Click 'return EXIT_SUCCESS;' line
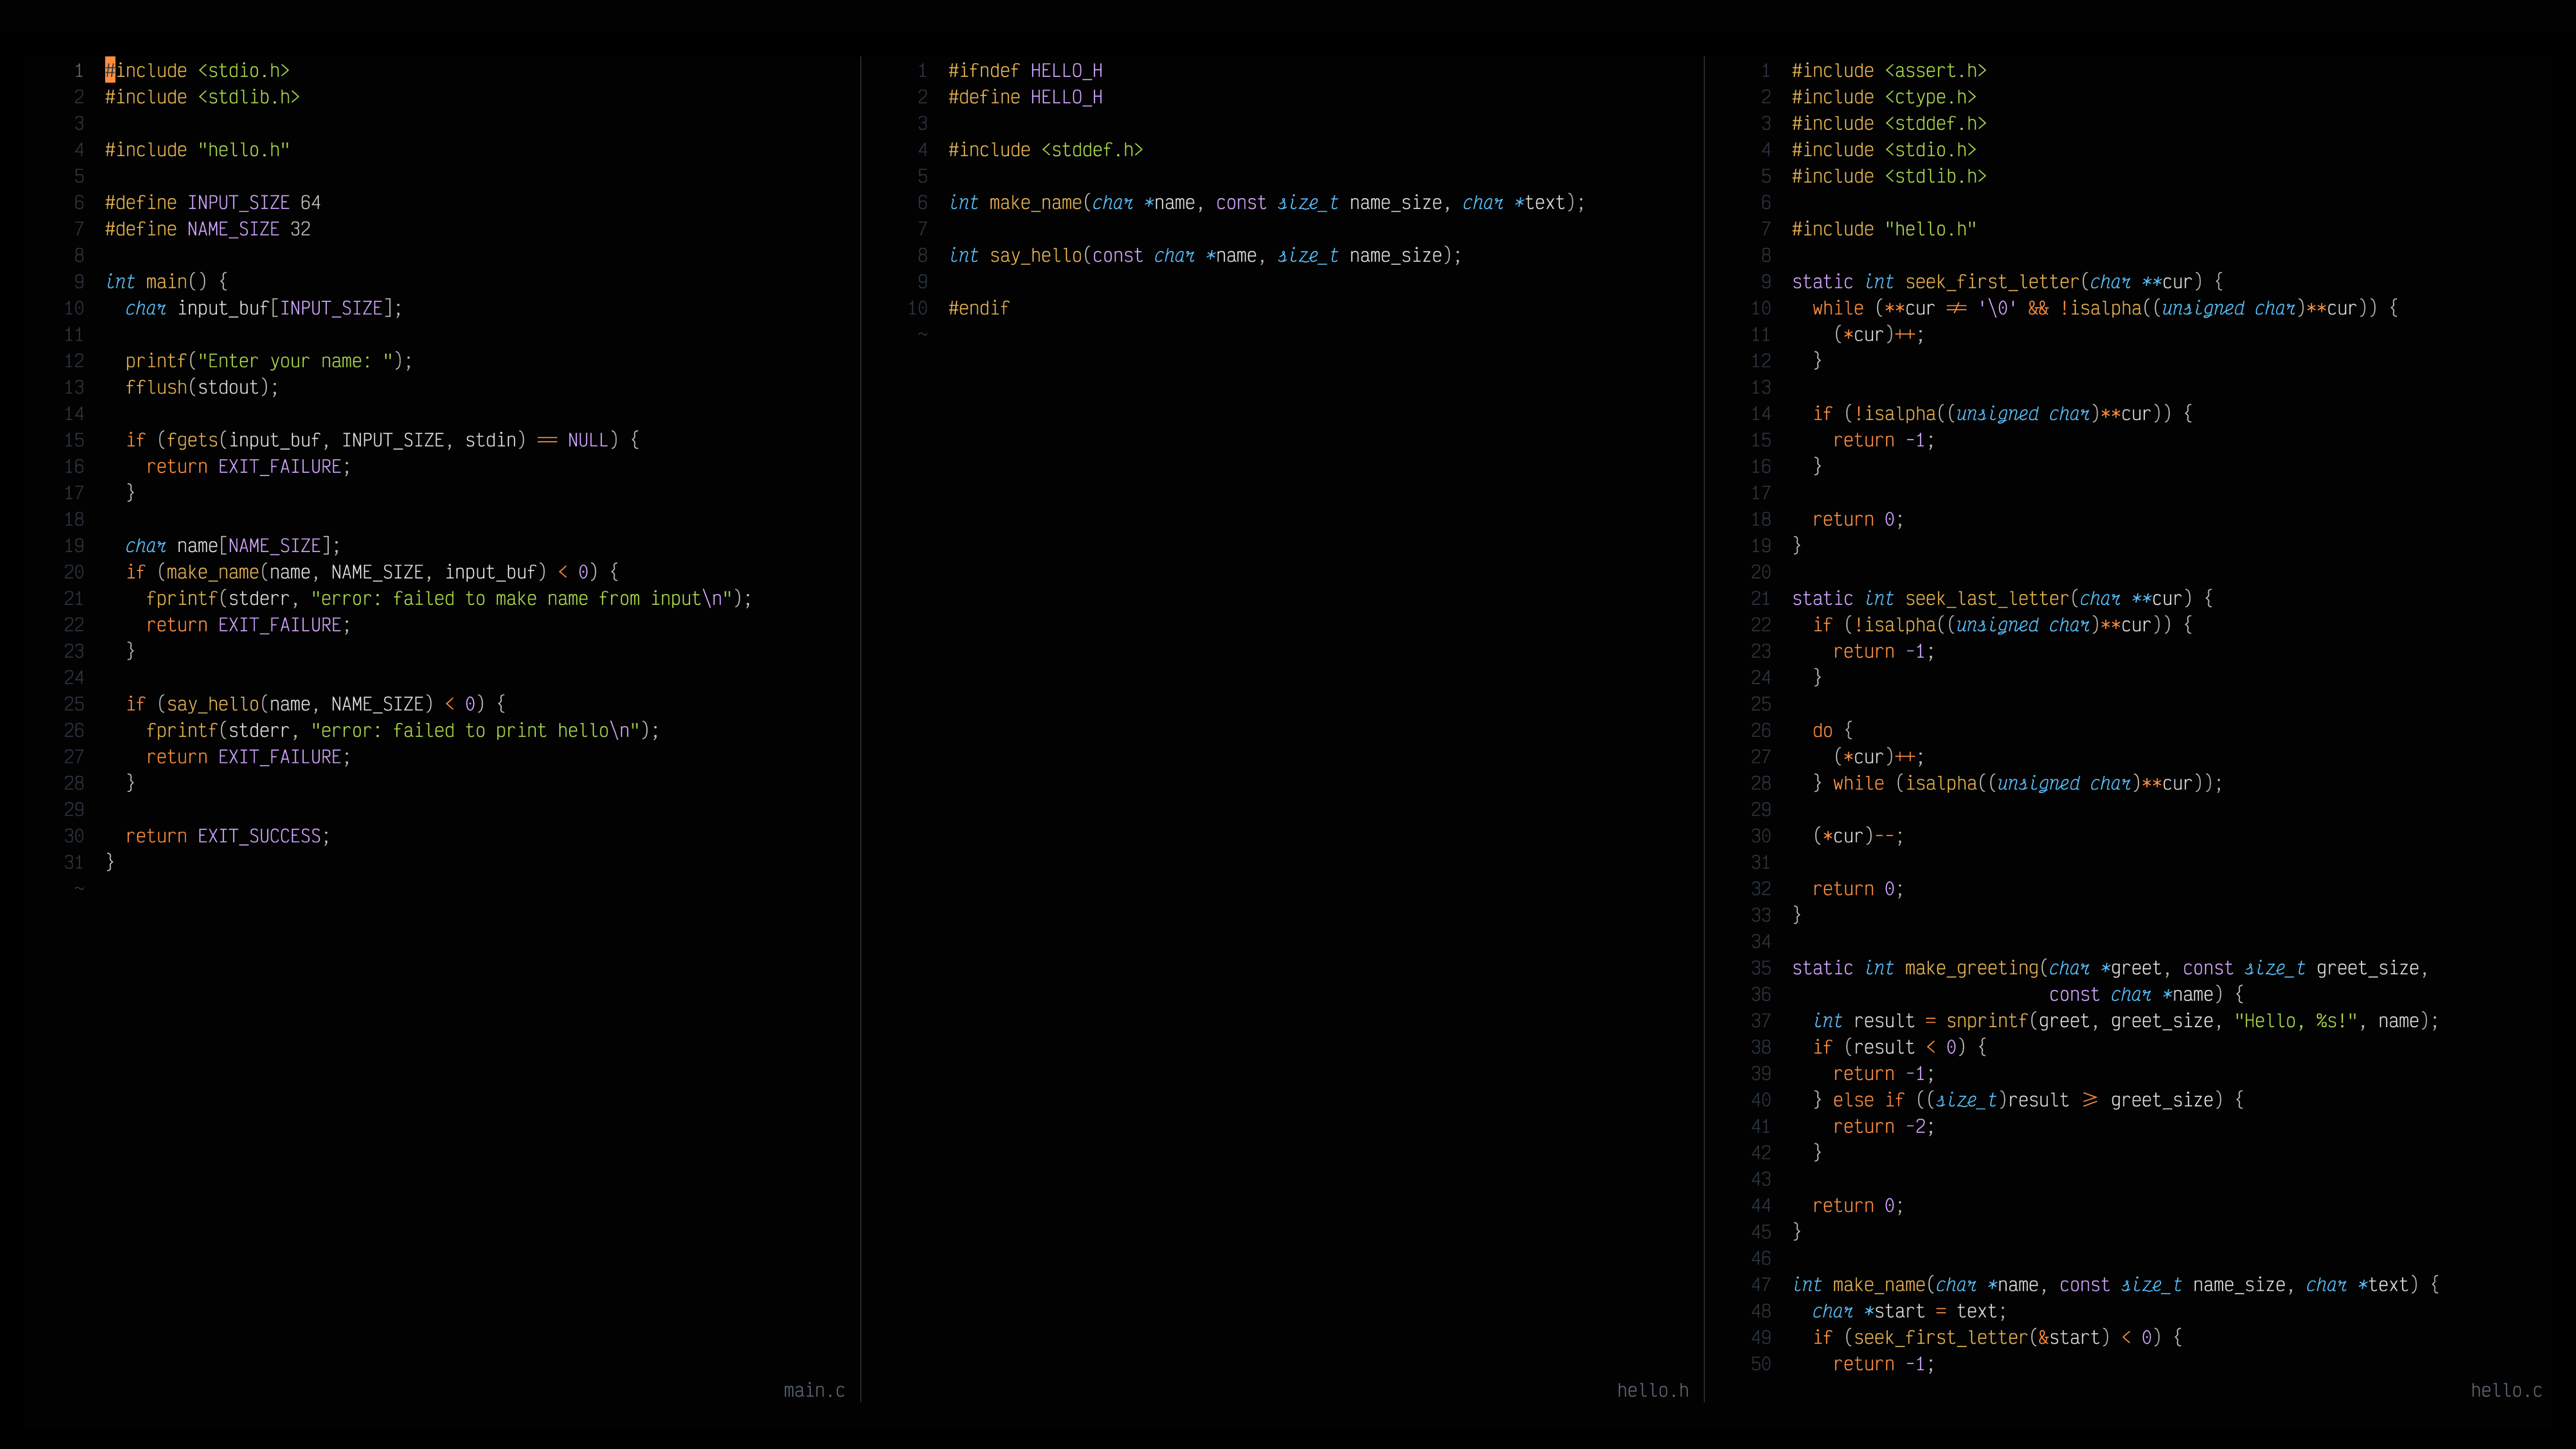This screenshot has width=2576, height=1449. (228, 836)
